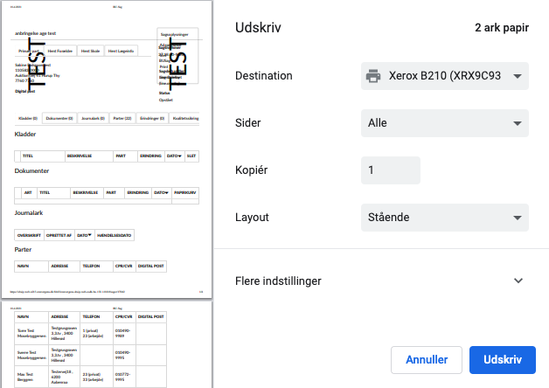The image size is (549, 388).
Task: Expand Flere indstillinger with the chevron
Action: point(518,281)
